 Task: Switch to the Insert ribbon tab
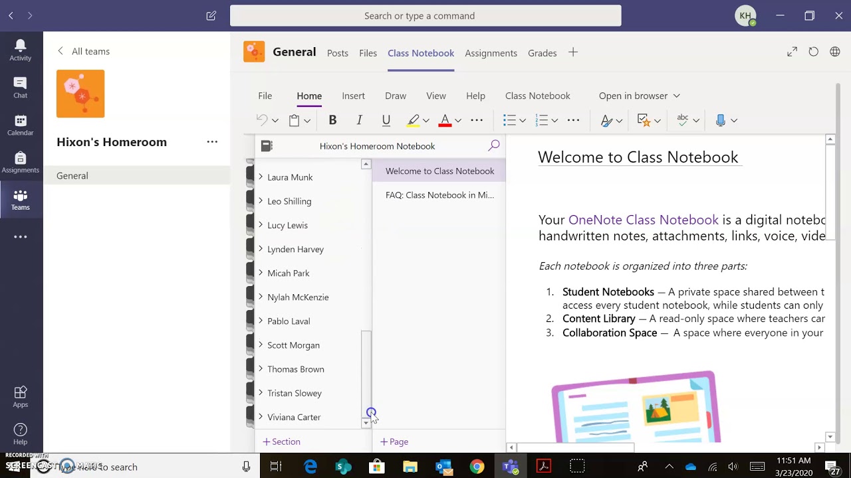coord(353,96)
